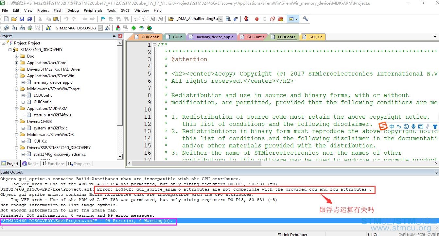Image resolution: width=439 pixels, height=236 pixels.
Task: Expand the Application/User/Core folder
Action: [16, 63]
